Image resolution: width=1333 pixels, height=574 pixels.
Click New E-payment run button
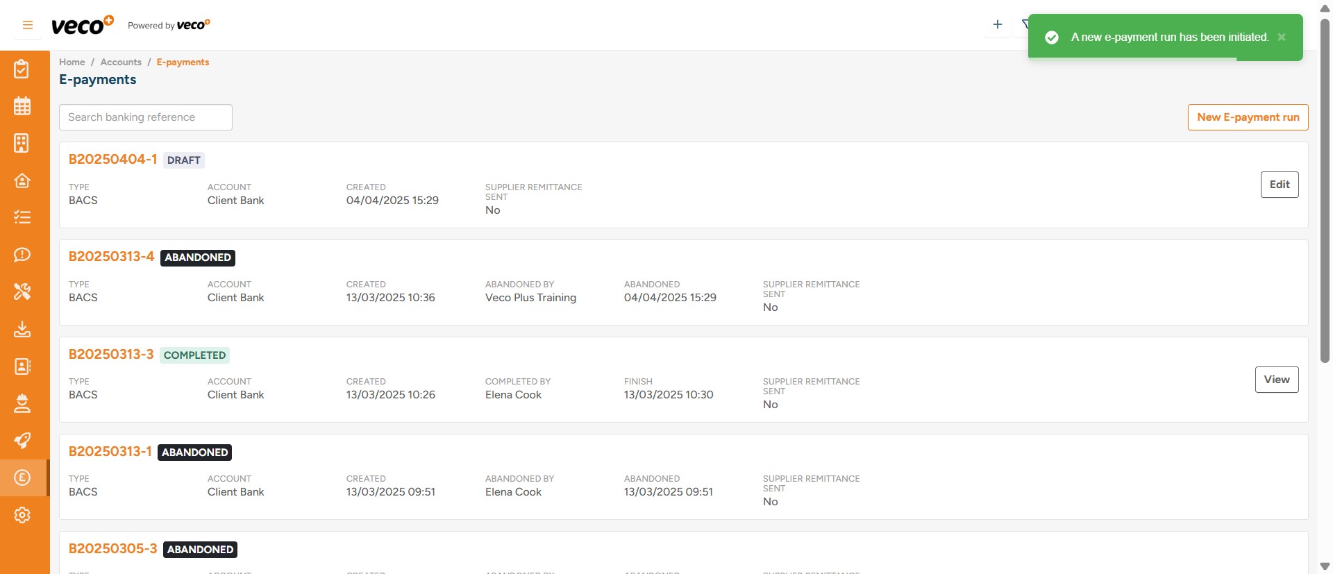click(1248, 117)
